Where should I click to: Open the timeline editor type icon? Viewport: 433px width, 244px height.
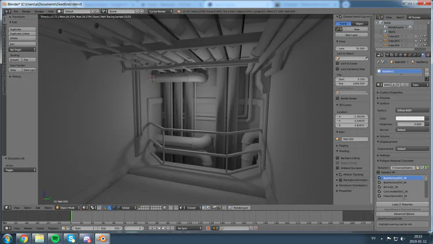coord(6,228)
